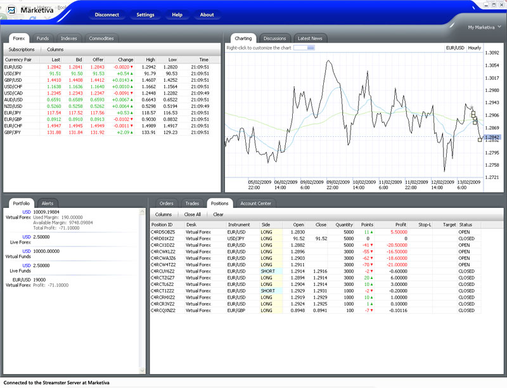Image resolution: width=507 pixels, height=388 pixels.
Task: Select the USD/CAD currency pair row
Action: [106, 93]
